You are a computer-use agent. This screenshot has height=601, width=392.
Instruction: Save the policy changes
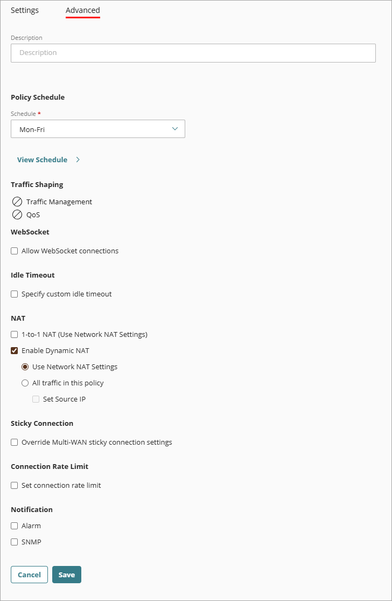click(67, 575)
